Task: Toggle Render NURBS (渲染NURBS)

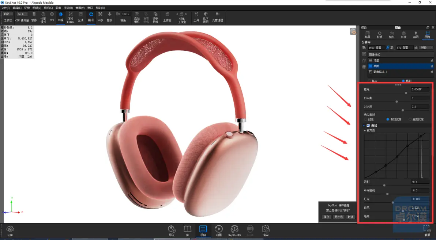Action: [70, 17]
